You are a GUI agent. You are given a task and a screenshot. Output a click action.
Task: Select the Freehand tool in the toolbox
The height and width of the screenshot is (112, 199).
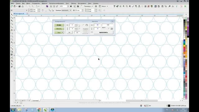[12, 27]
